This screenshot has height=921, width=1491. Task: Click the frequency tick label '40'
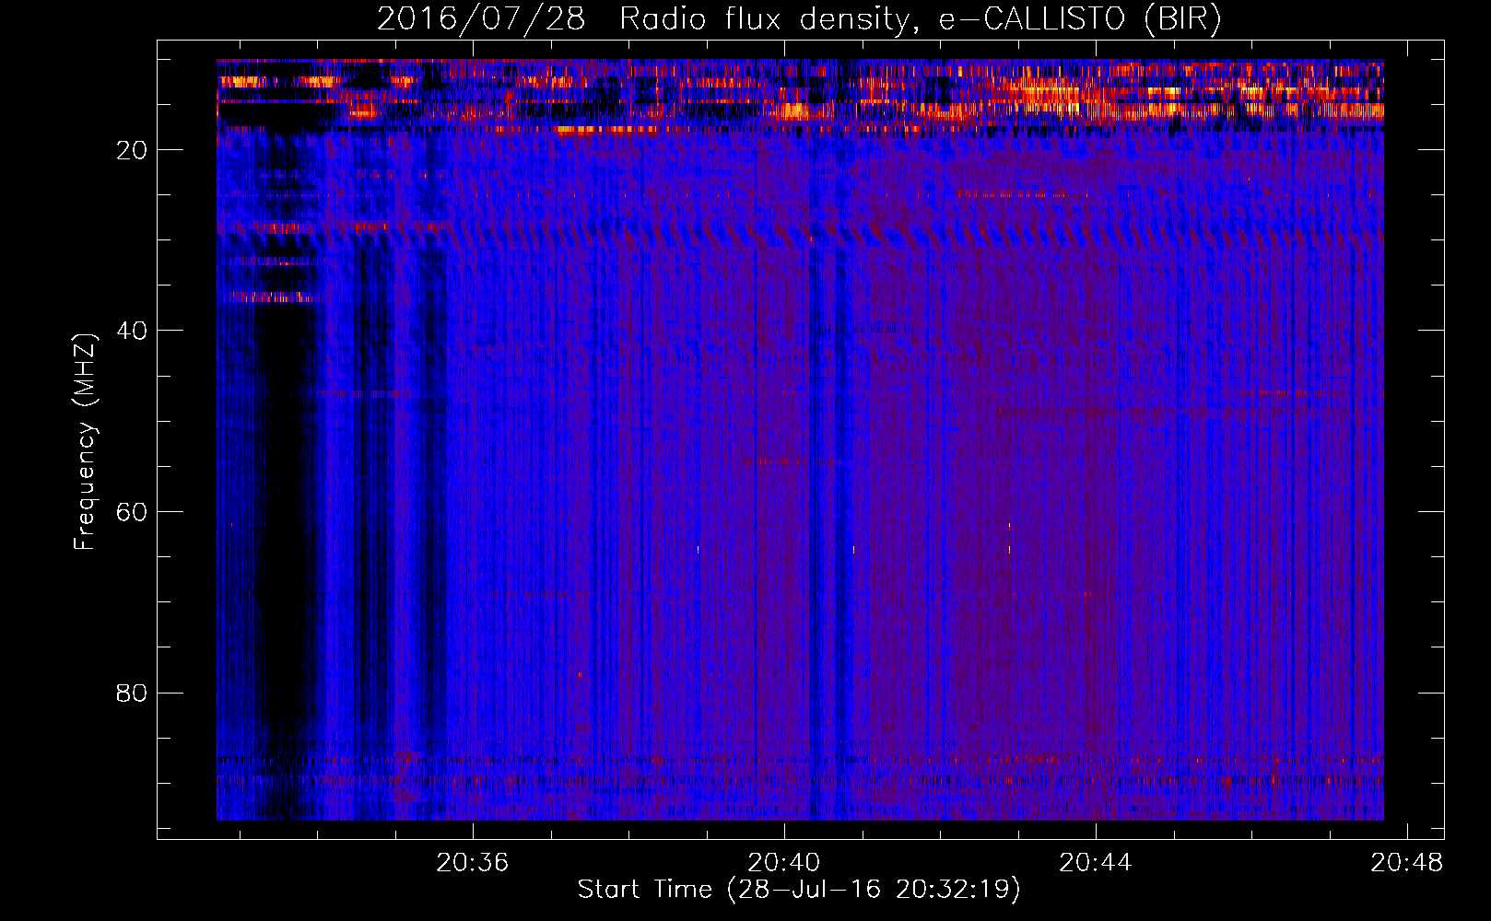click(x=132, y=331)
